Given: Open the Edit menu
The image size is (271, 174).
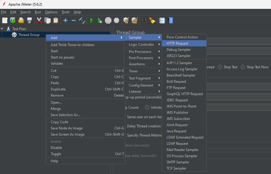Looking at the screenshot, I should tap(13, 12).
